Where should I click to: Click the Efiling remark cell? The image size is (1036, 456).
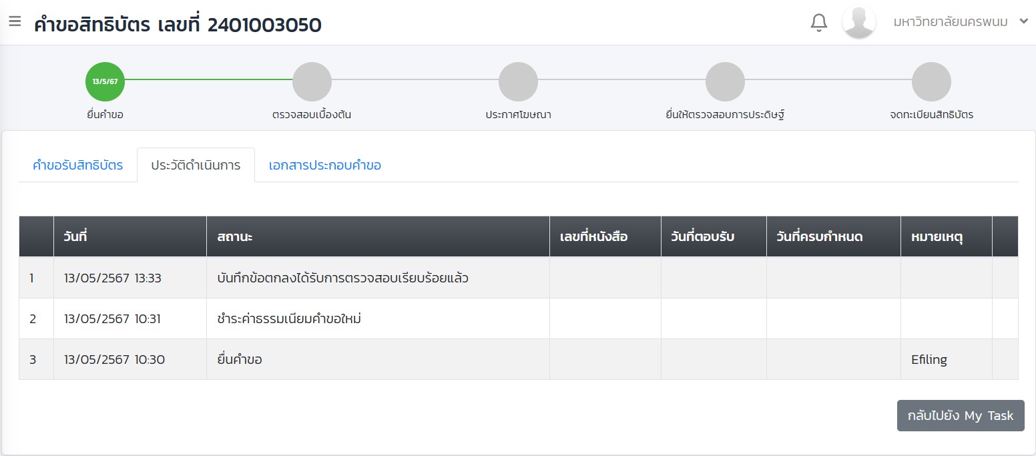click(929, 360)
